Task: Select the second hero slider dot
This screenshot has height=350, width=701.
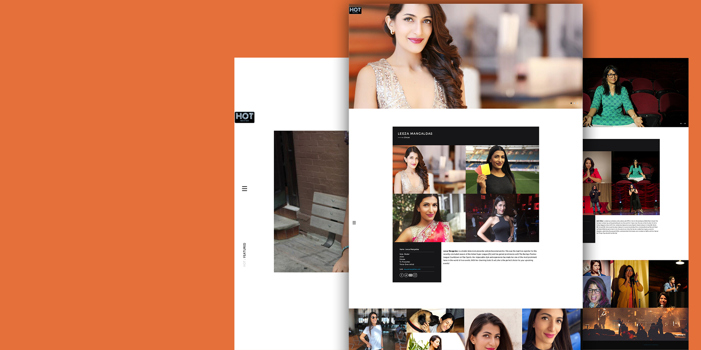Action: click(574, 103)
